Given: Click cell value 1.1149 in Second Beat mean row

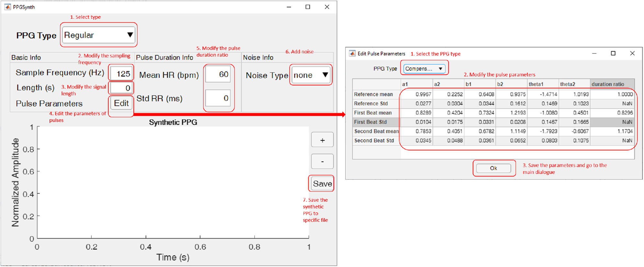Looking at the screenshot, I should (511, 131).
